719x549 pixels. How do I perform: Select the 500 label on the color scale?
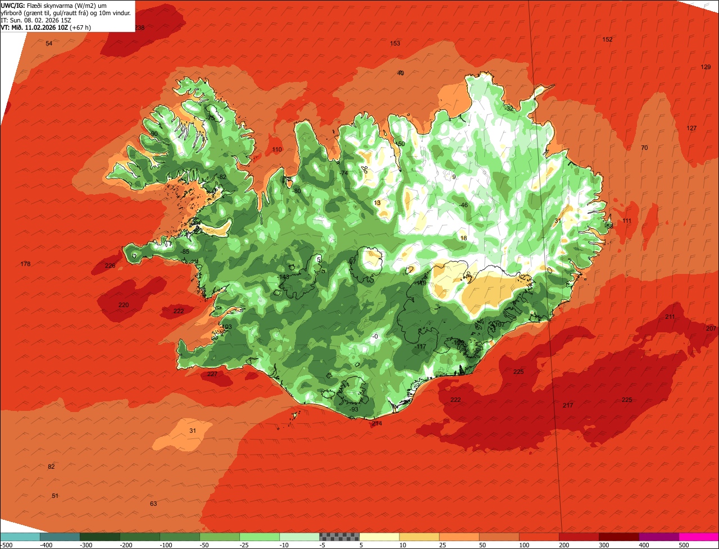[x=683, y=545]
